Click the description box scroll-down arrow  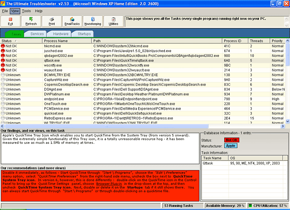pos(286,25)
